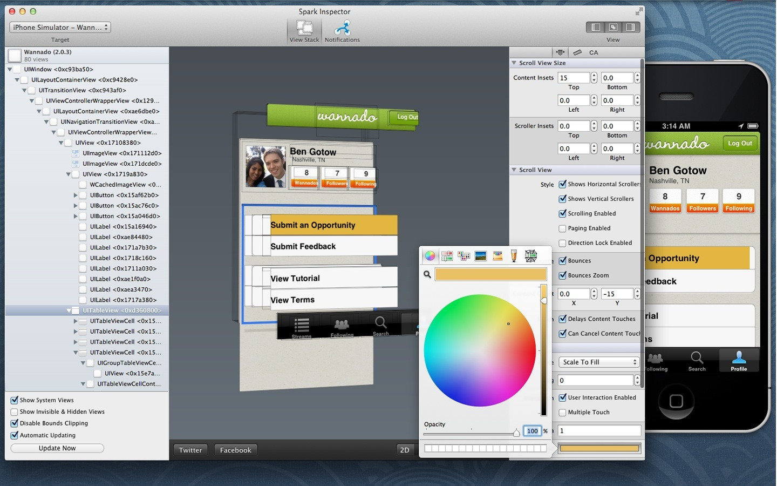
Task: Collapse the UITableView tree node
Action: coord(69,310)
